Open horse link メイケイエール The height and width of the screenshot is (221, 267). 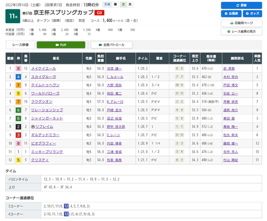click(43, 69)
